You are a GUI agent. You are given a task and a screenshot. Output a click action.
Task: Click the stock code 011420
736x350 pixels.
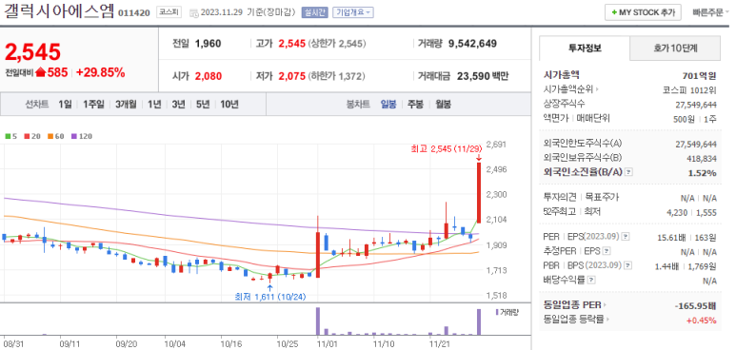click(134, 13)
